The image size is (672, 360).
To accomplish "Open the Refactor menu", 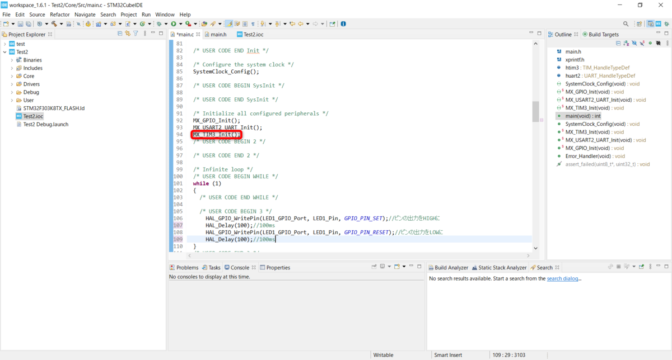I will pos(60,15).
